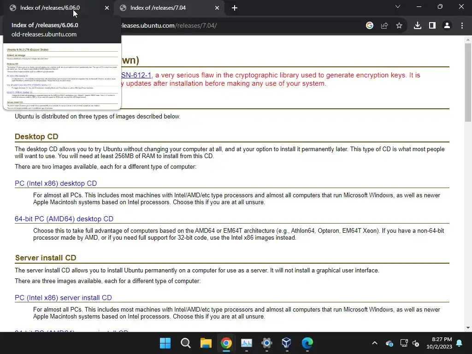472x354 pixels.
Task: Click the Google icon in address bar
Action: 370,26
